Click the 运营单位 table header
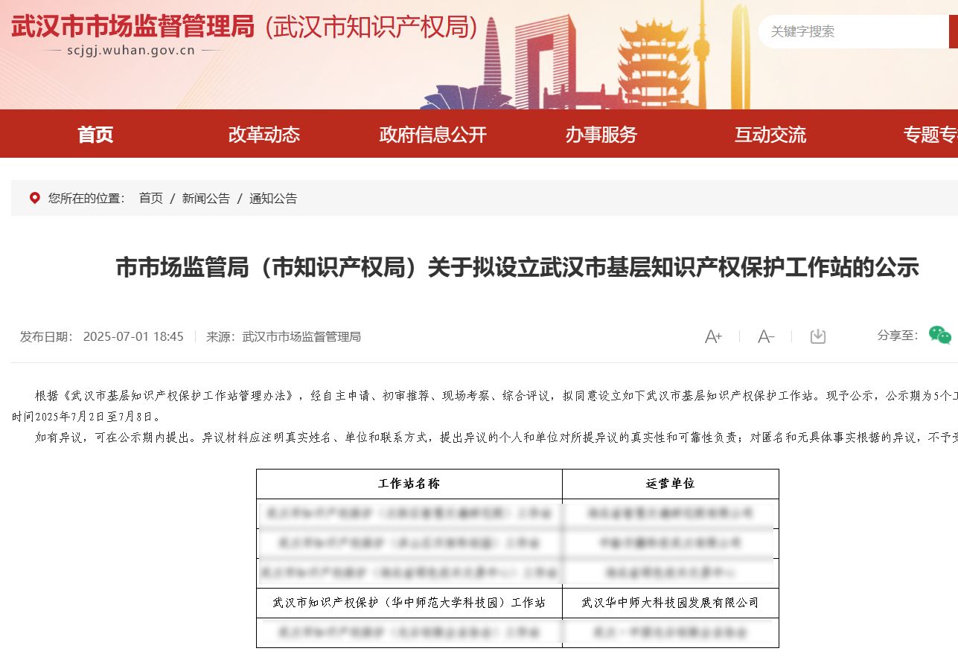 point(670,484)
